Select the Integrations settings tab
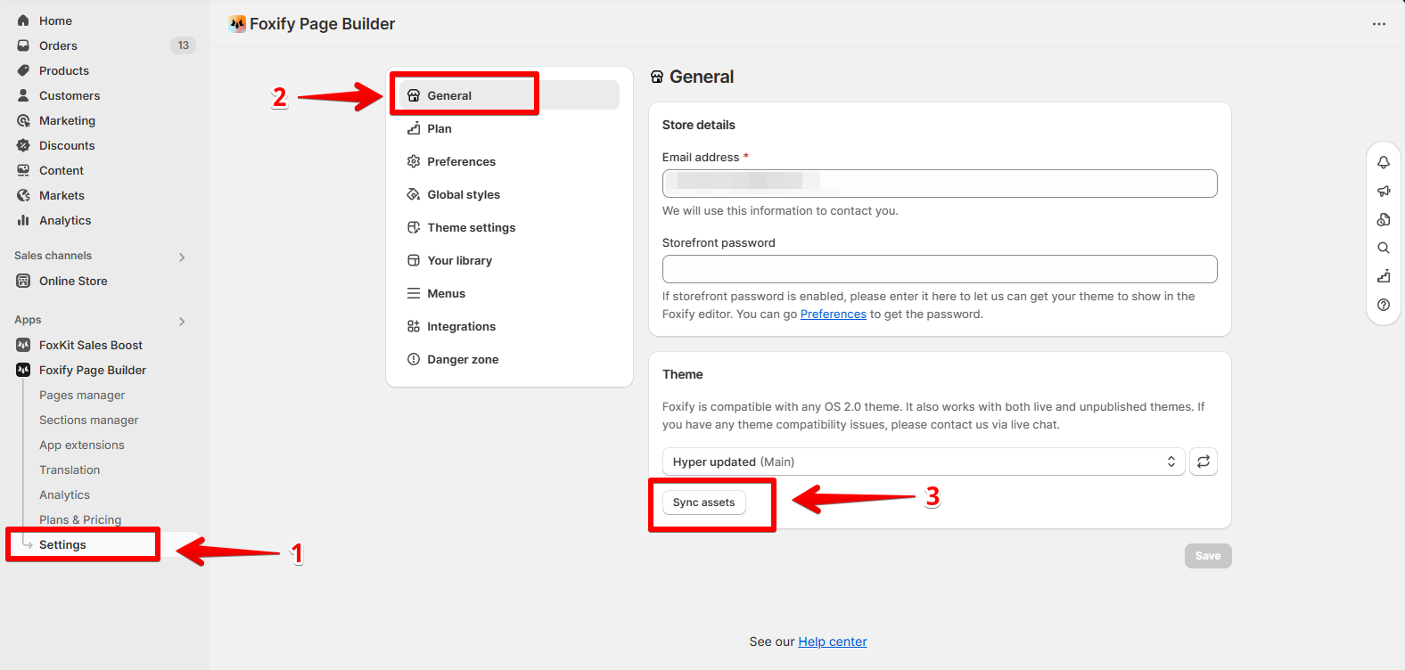Viewport: 1405px width, 670px height. click(x=509, y=326)
